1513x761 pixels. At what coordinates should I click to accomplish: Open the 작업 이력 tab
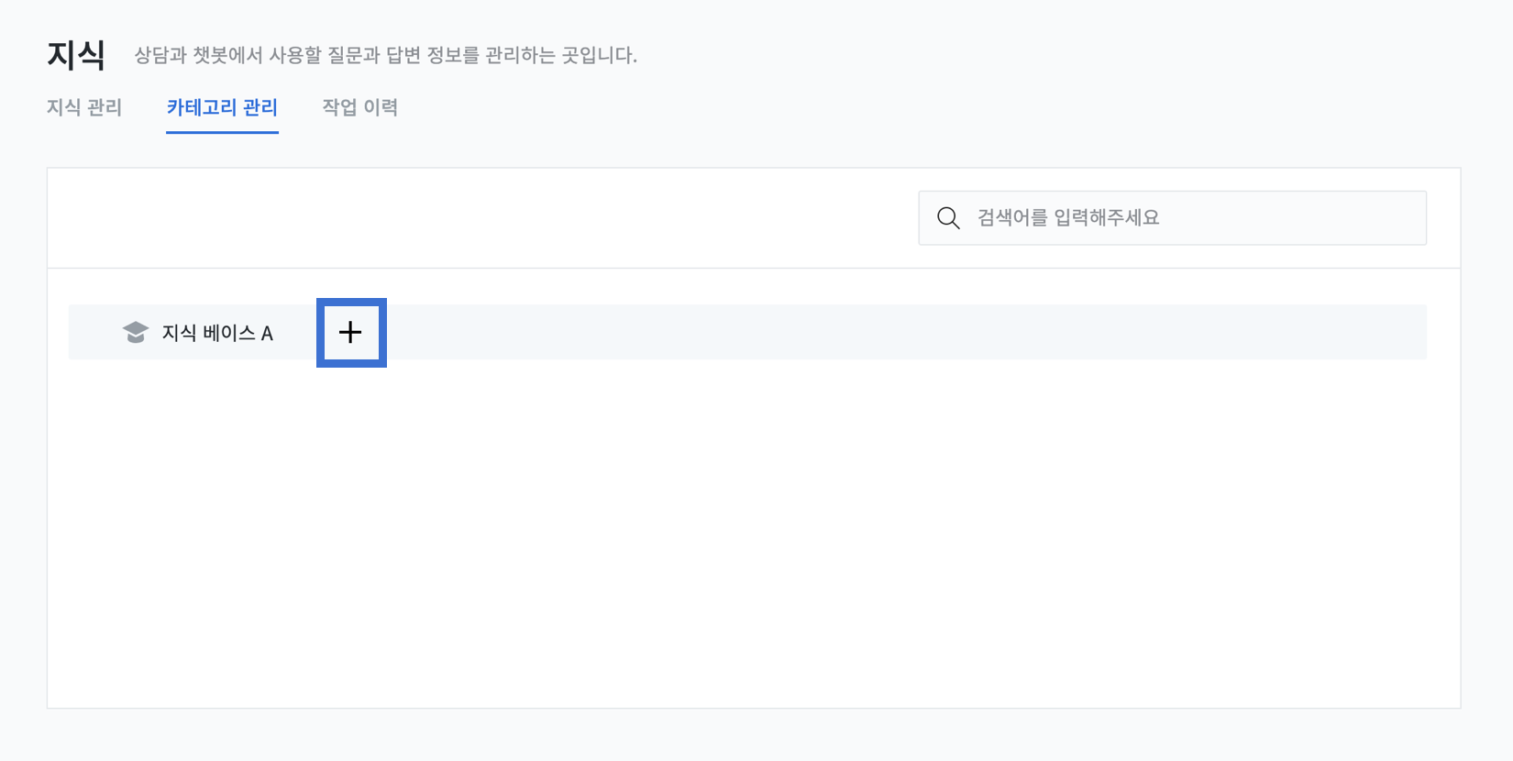tap(359, 107)
